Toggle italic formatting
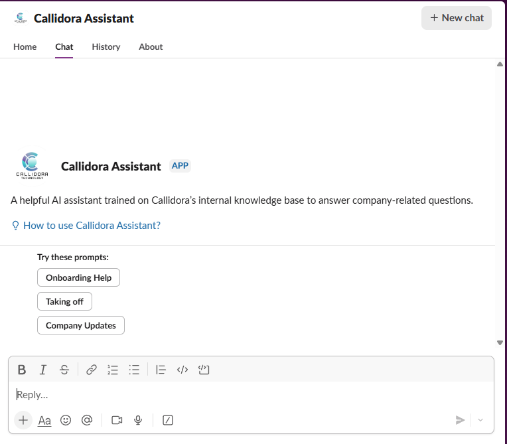Image resolution: width=507 pixels, height=444 pixels. 42,370
